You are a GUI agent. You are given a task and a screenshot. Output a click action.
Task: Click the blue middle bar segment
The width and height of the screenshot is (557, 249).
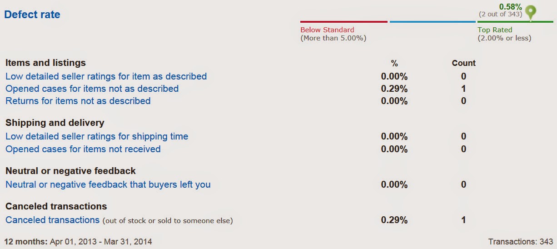[433, 21]
